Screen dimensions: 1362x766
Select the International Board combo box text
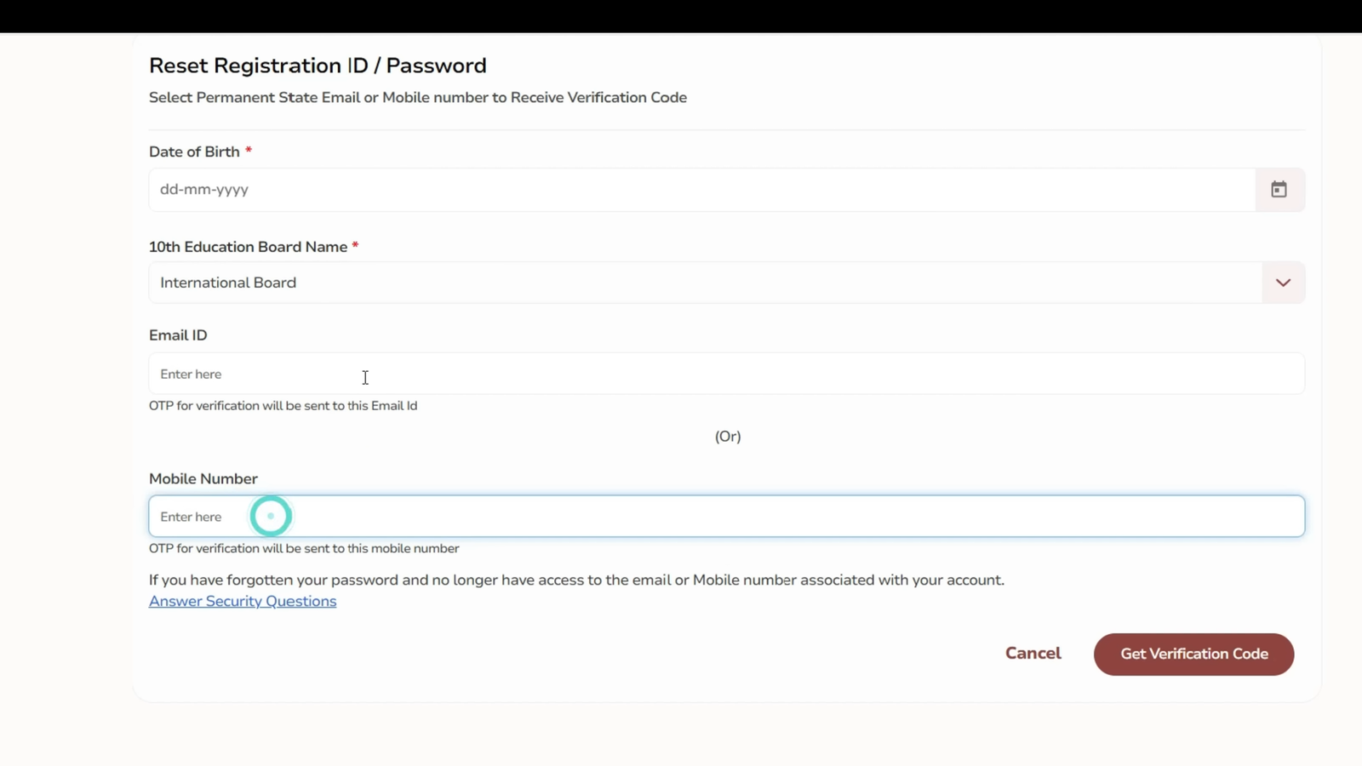228,283
